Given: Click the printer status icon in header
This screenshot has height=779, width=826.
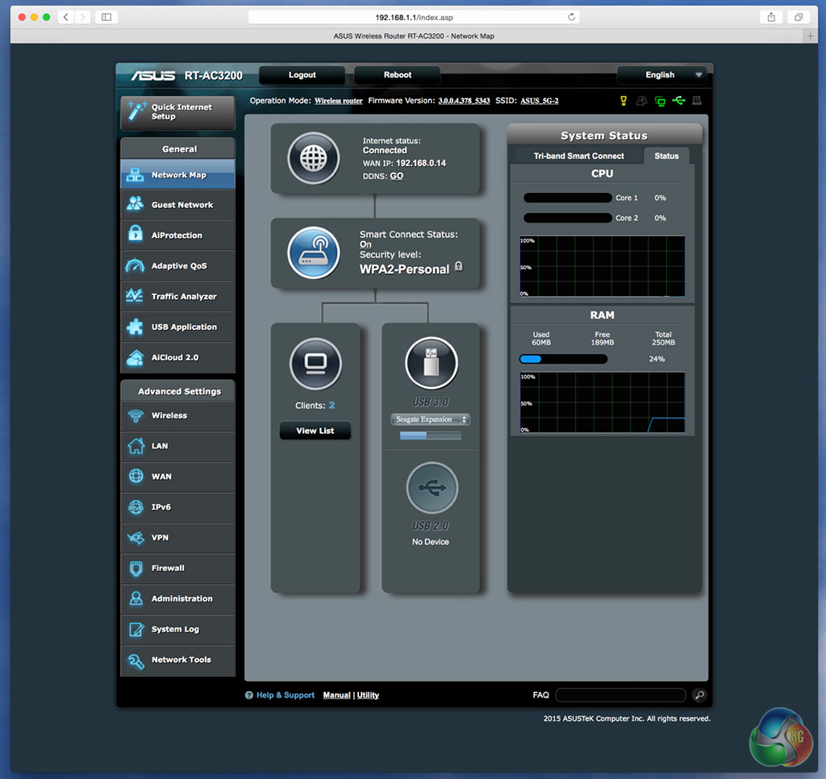Looking at the screenshot, I should (696, 100).
